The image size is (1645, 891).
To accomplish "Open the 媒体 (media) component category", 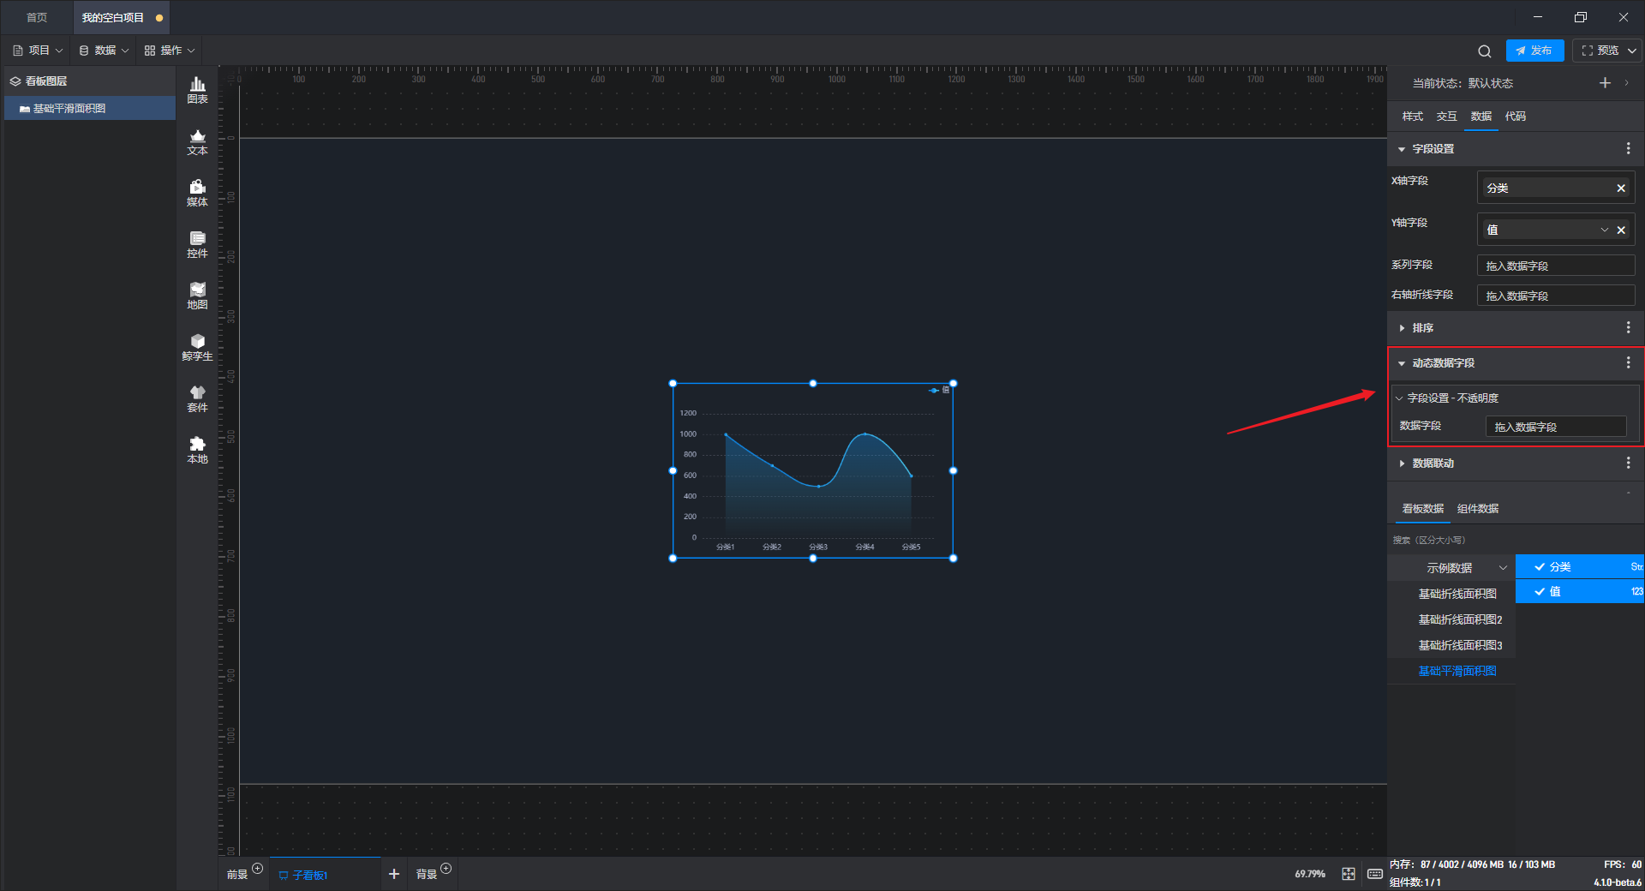I will click(x=197, y=193).
